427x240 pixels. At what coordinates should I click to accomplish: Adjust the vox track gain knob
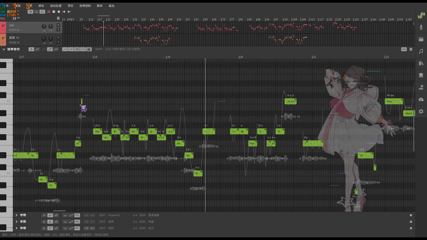[44, 26]
